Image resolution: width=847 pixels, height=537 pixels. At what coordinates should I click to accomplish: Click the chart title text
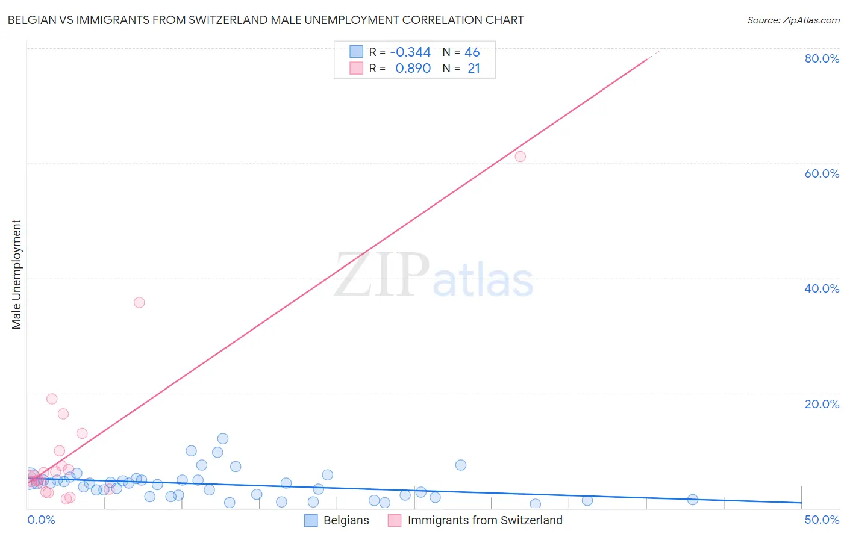266,20
